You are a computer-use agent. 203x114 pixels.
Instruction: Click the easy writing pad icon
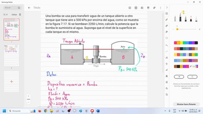(167, 82)
